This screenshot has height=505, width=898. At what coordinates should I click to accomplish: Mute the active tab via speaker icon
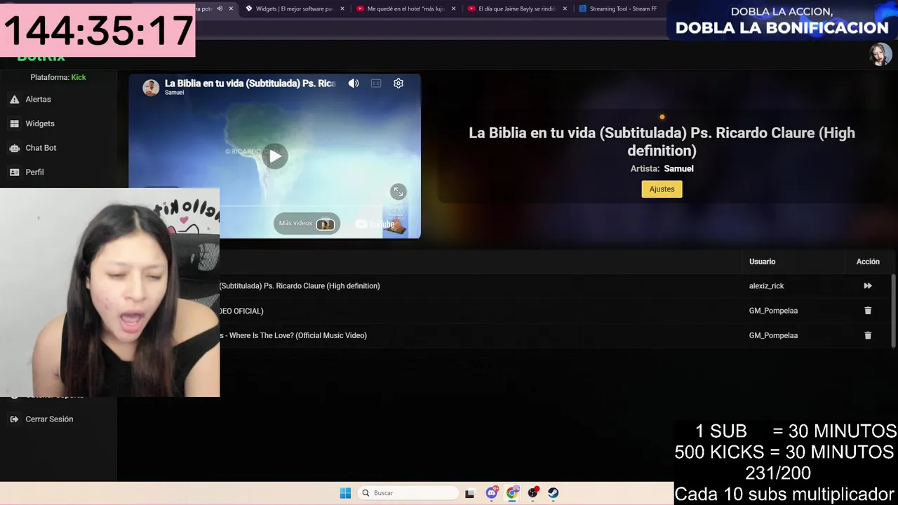point(220,9)
